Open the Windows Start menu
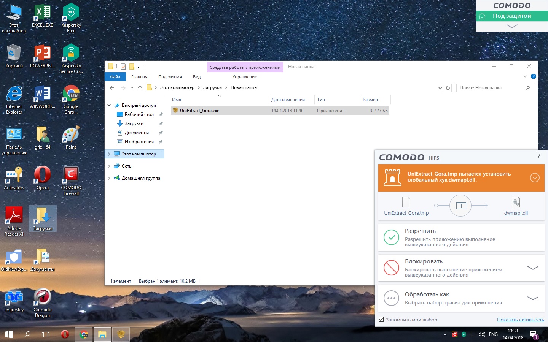The height and width of the screenshot is (342, 548). click(x=9, y=334)
